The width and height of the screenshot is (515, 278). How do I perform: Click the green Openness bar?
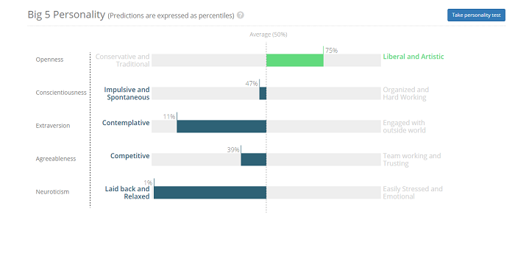click(294, 60)
